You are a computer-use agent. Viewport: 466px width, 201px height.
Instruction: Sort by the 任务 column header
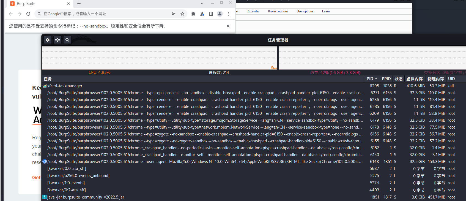(203, 79)
